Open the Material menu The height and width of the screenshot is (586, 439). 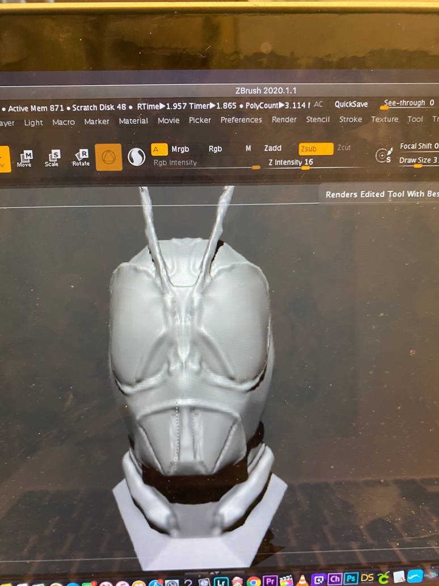point(133,121)
